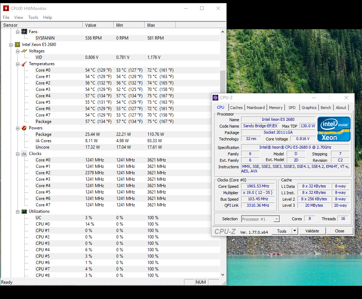Open the Help menu in HWMonitor

47,17
